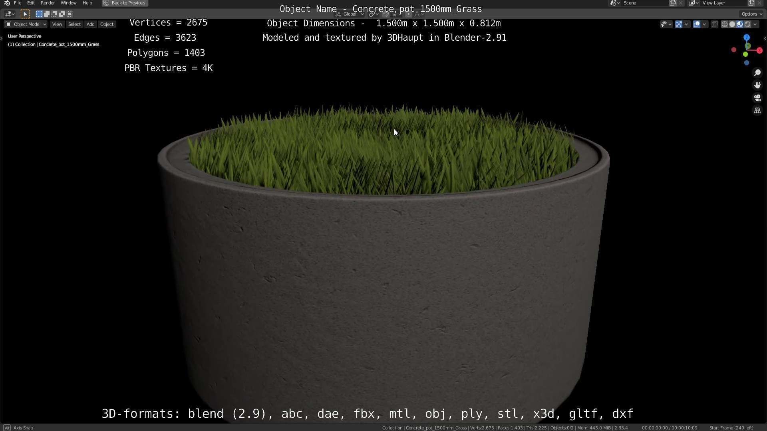Viewport: 767px width, 431px height.
Task: Click the Scene name field
Action: [x=645, y=3]
